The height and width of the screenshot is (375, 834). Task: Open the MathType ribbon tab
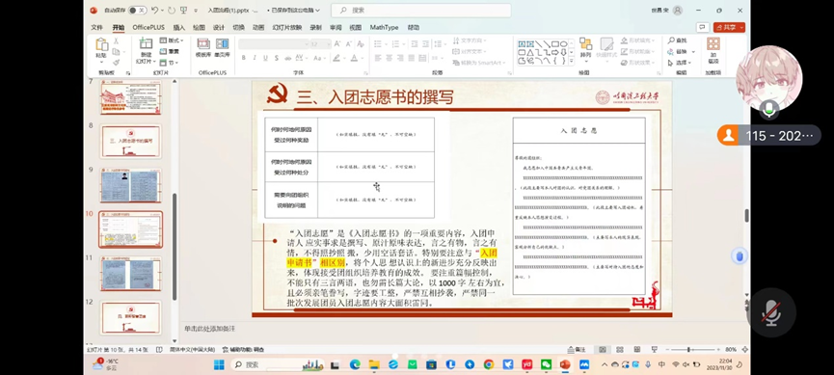[384, 27]
